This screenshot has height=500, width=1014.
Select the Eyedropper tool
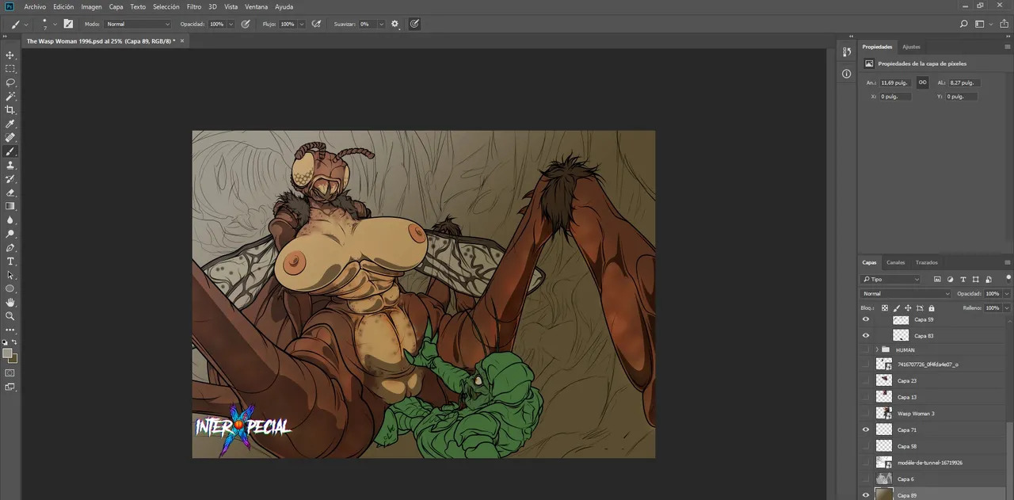[10, 124]
